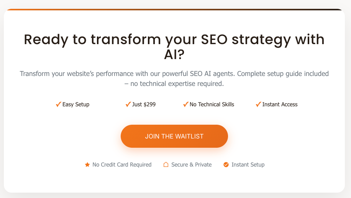Click 'AI?' at the headline's end
Viewport: 351px width, 198px height.
[x=174, y=55]
